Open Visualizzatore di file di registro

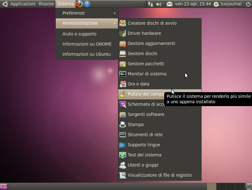click(160, 175)
